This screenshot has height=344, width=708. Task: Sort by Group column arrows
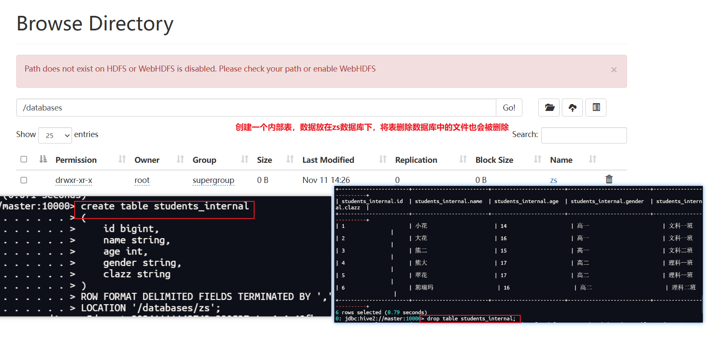[x=245, y=159]
